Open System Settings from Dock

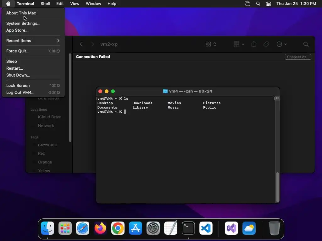[x=153, y=228]
